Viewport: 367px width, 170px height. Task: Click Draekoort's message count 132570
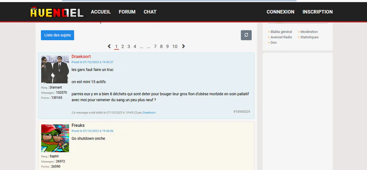tap(61, 93)
